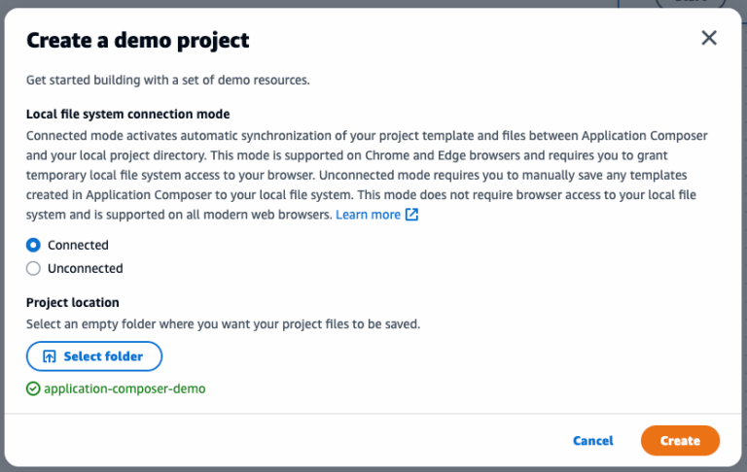The width and height of the screenshot is (747, 472).
Task: Click the green checkmark success icon
Action: 33,388
